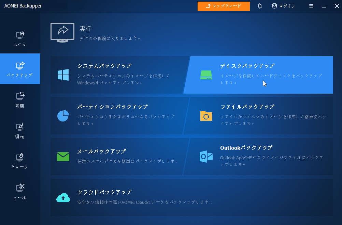Switch to the クローン tab label
This screenshot has width=342, height=225.
coord(20,167)
